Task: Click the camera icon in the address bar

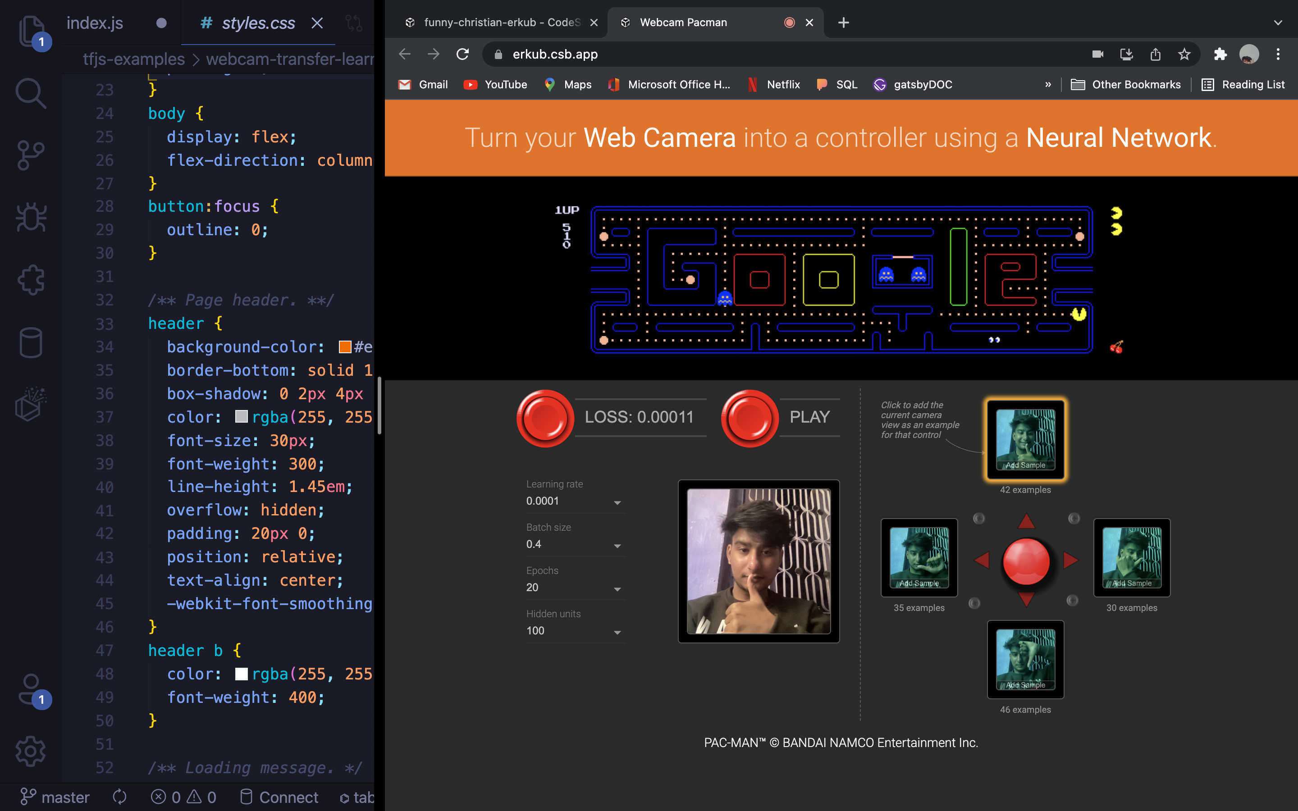Action: [1097, 54]
